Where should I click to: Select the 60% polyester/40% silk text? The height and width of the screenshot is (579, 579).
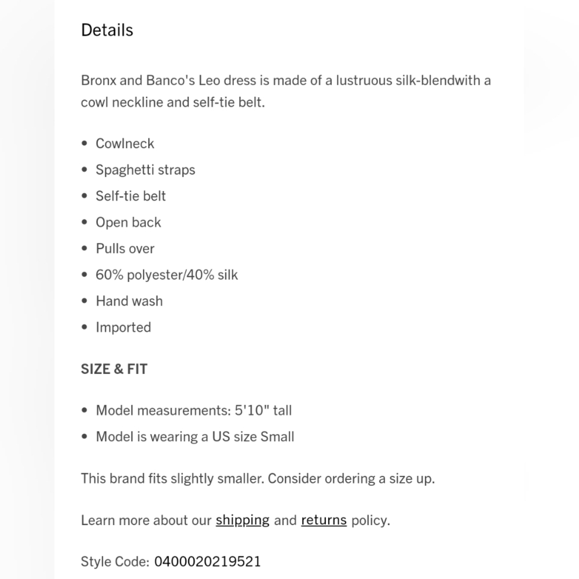click(x=167, y=274)
